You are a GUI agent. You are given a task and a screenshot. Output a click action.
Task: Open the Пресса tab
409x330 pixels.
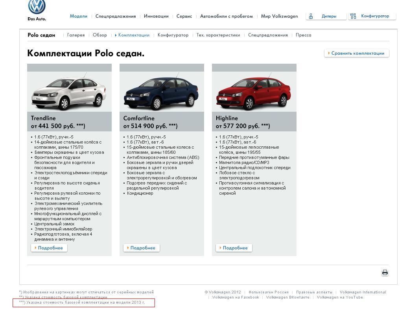[303, 35]
